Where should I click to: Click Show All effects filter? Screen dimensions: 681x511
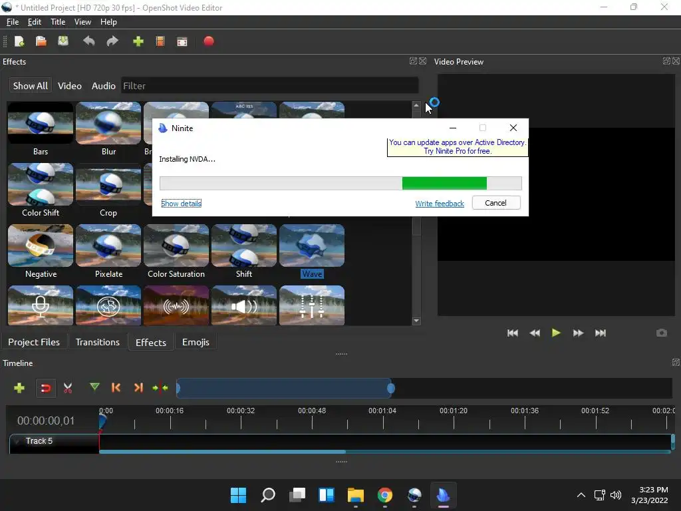click(31, 86)
